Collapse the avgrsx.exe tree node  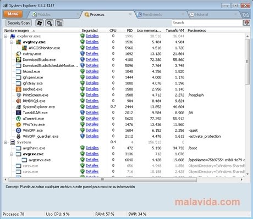click(x=12, y=154)
